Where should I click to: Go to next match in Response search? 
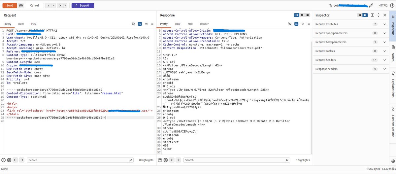tap(178, 160)
